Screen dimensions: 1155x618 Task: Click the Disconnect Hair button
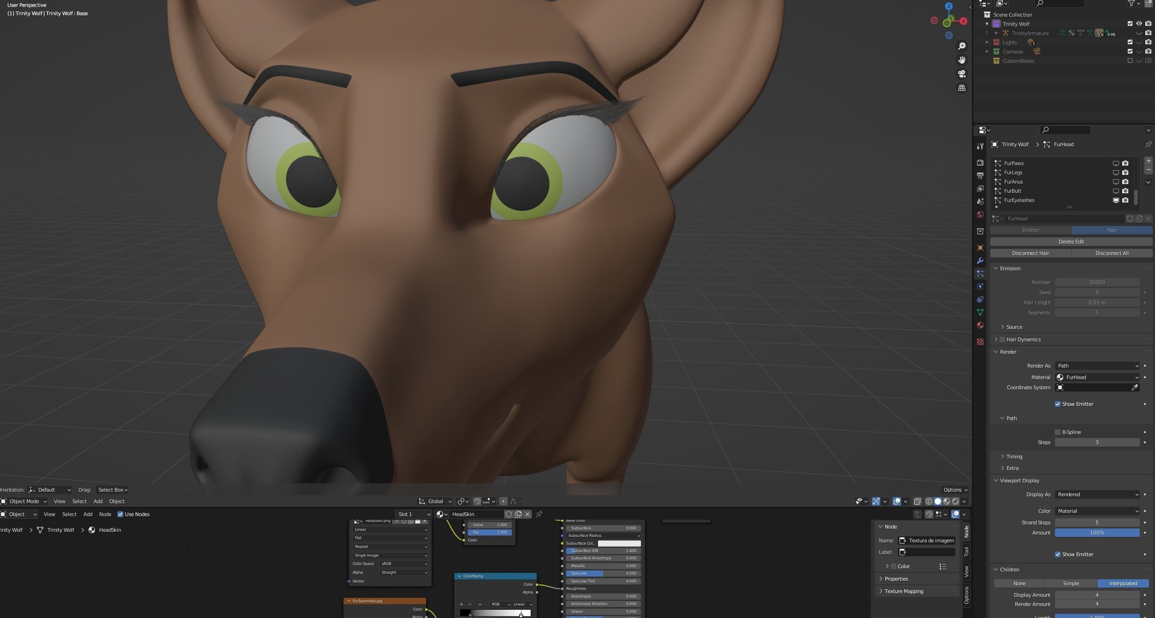pyautogui.click(x=1031, y=253)
